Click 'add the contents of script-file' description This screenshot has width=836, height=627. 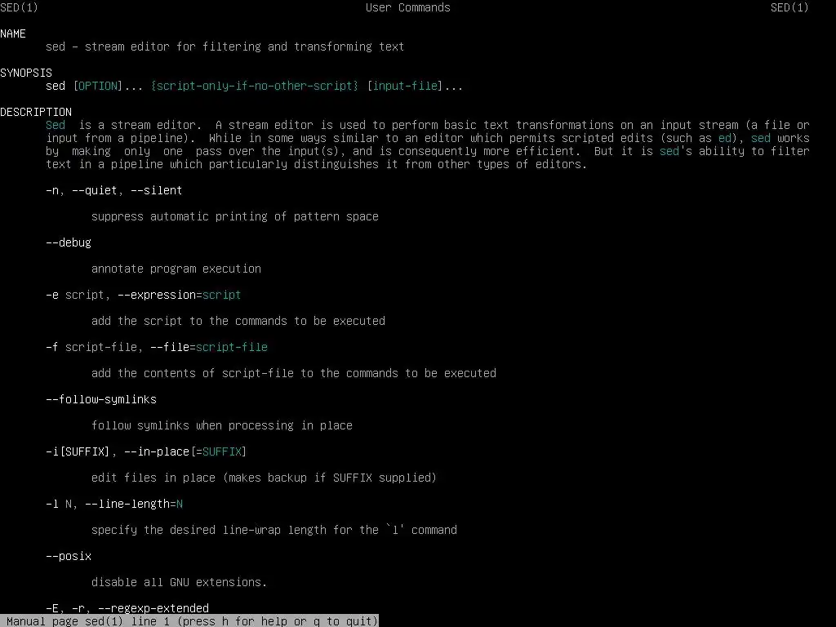coord(294,373)
